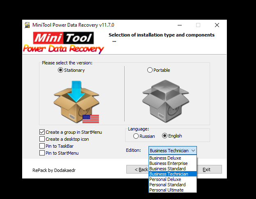Minimize the installer window

180,25
